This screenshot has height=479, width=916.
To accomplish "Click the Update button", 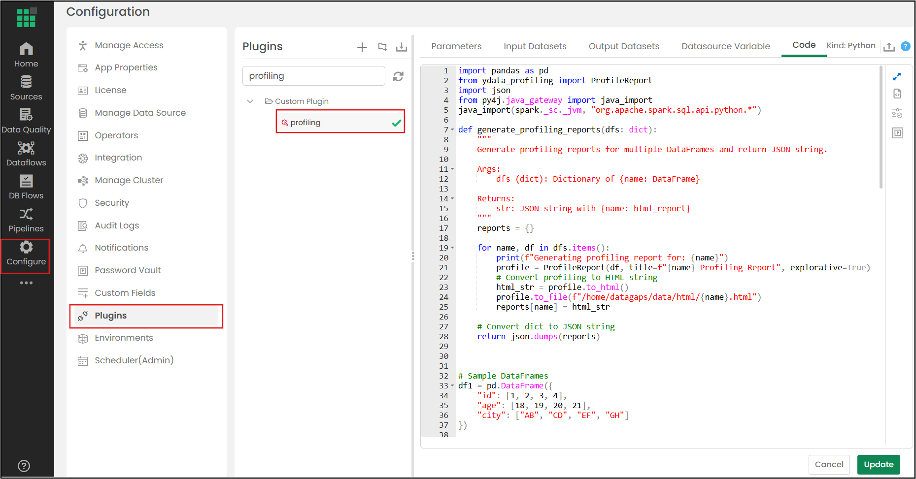I will [878, 464].
